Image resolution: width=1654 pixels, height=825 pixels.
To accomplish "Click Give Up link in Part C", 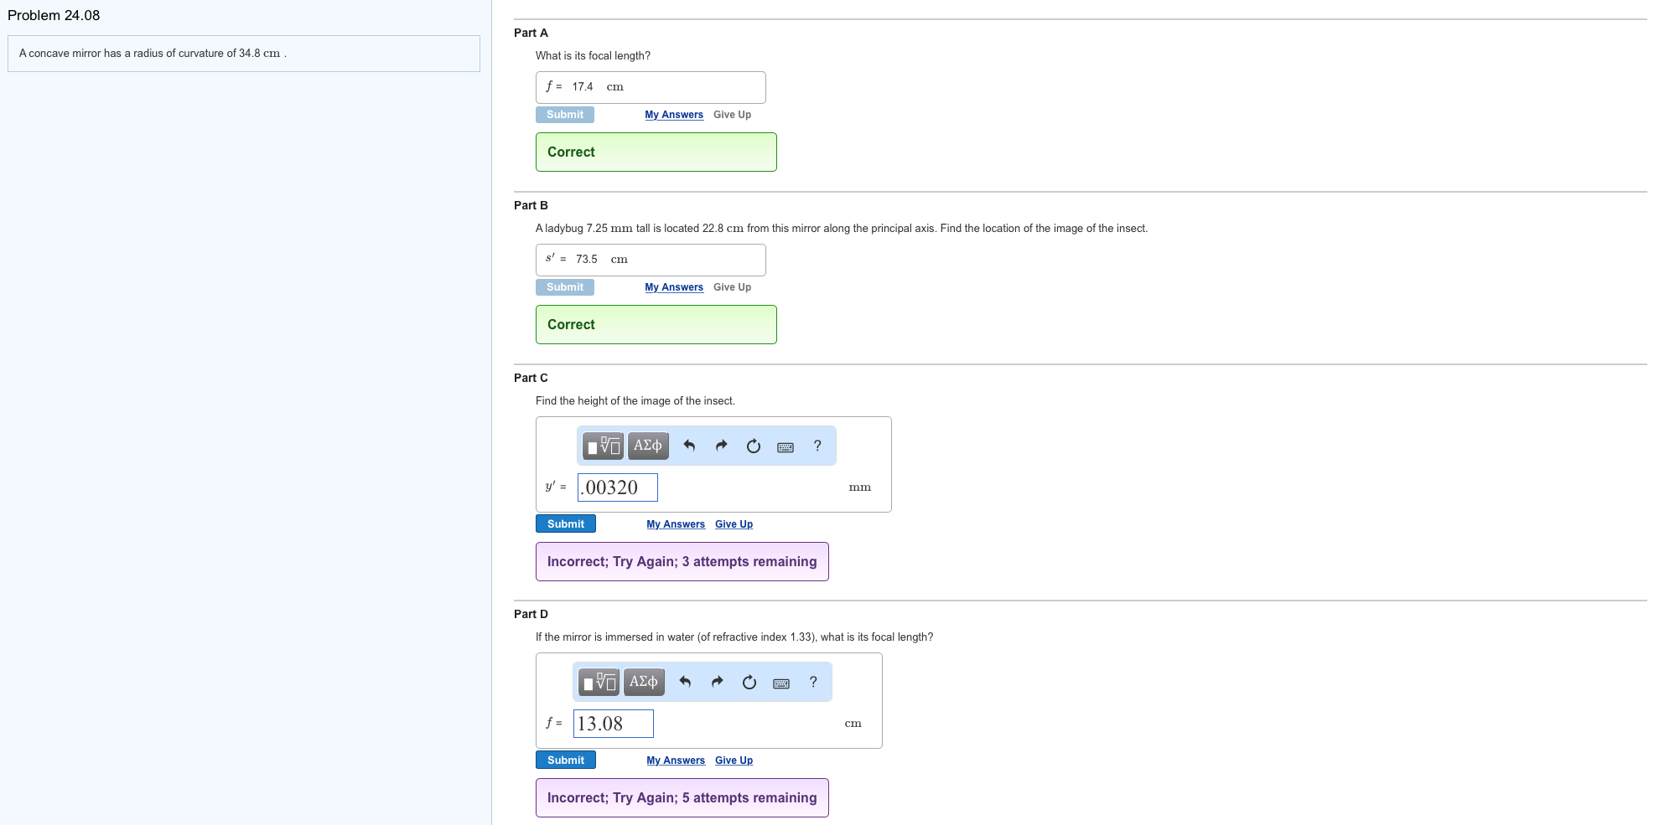I will 734,524.
